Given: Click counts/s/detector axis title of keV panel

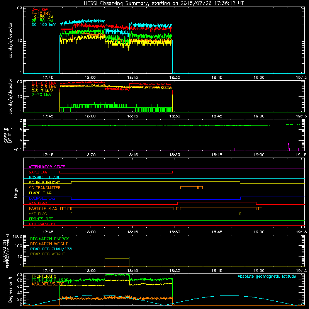Looking at the screenshot, I should tap(10, 40).
